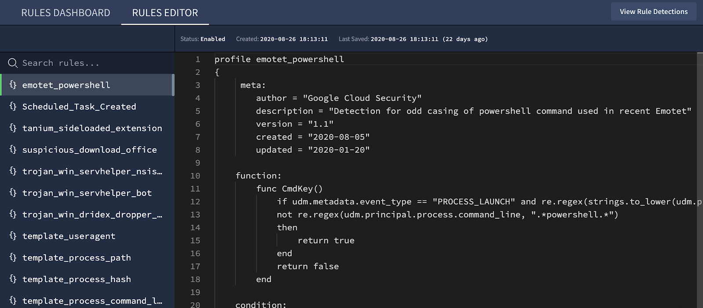Open the trojan_win_servhelper_bot rule

(87, 192)
